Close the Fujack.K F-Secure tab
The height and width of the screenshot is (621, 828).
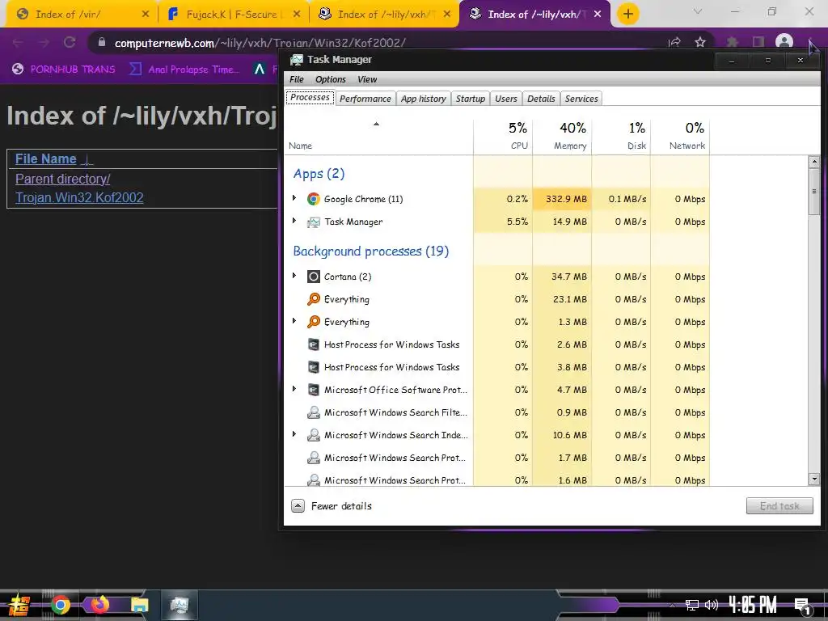(x=297, y=15)
